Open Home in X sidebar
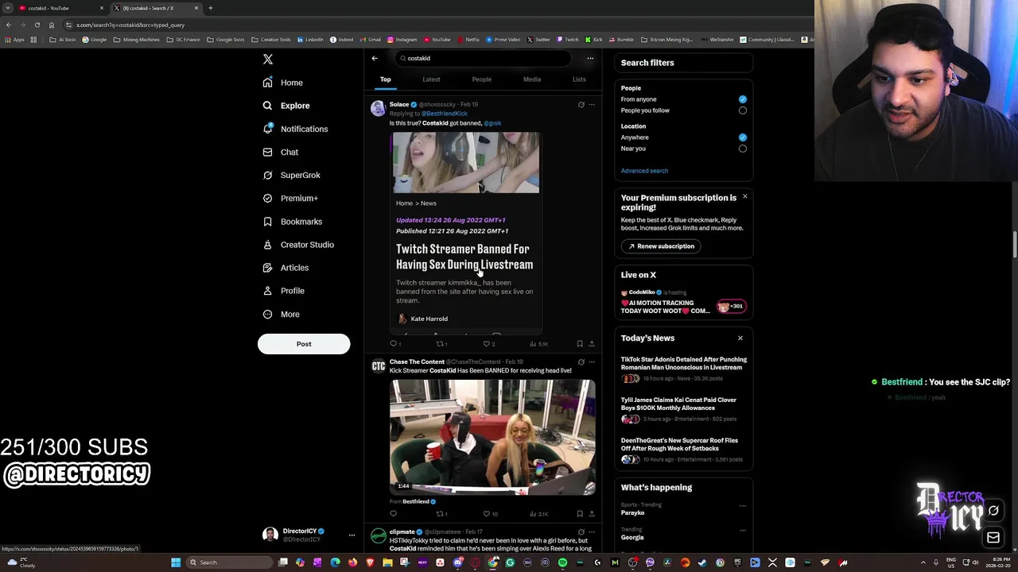The image size is (1018, 572). [x=283, y=83]
